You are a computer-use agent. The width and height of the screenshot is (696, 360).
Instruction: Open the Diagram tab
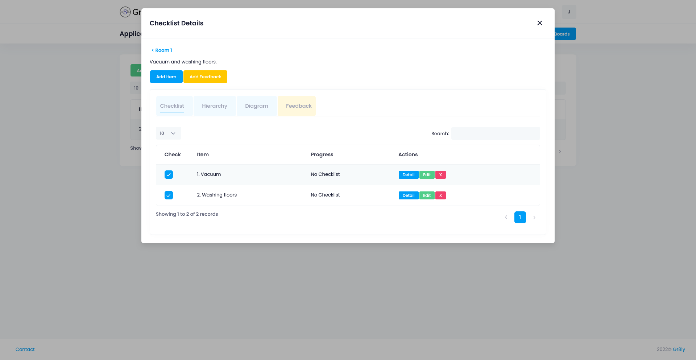pos(256,106)
